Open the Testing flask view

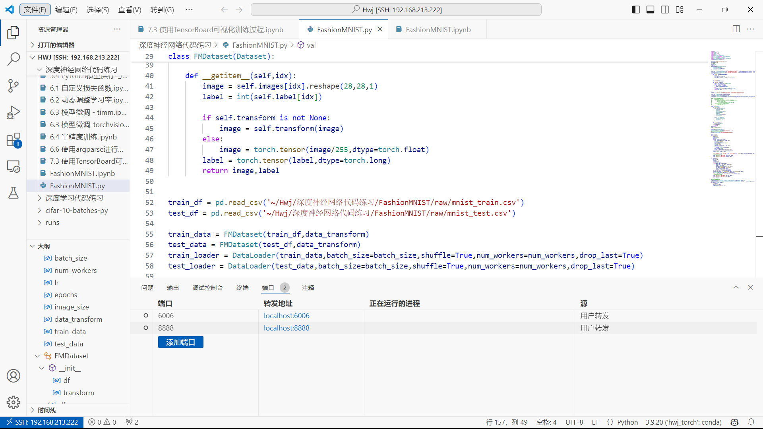13,193
